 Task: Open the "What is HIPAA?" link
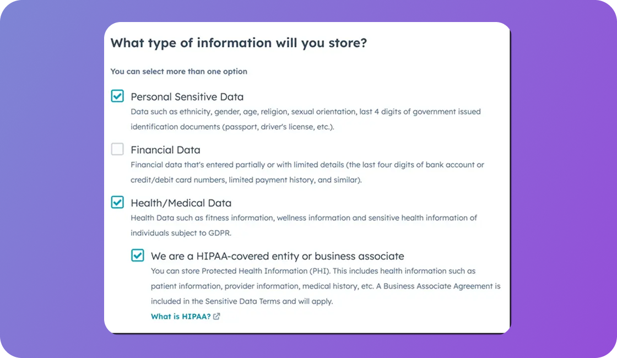click(181, 317)
